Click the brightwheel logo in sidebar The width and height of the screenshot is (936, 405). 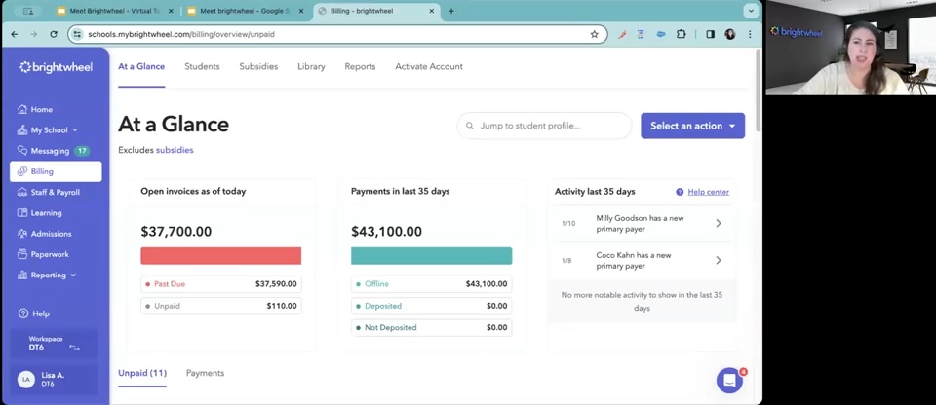point(57,67)
